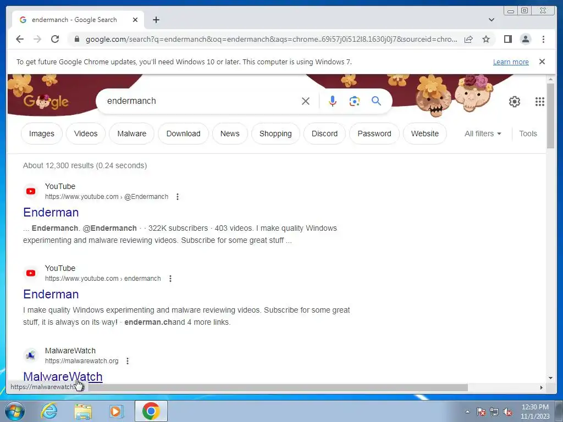The height and width of the screenshot is (422, 563).
Task: Click the endermanch search input field
Action: pyautogui.click(x=201, y=101)
